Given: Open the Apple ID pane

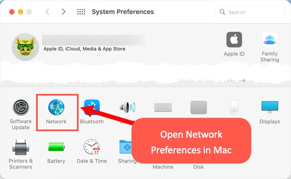Looking at the screenshot, I should (x=234, y=44).
